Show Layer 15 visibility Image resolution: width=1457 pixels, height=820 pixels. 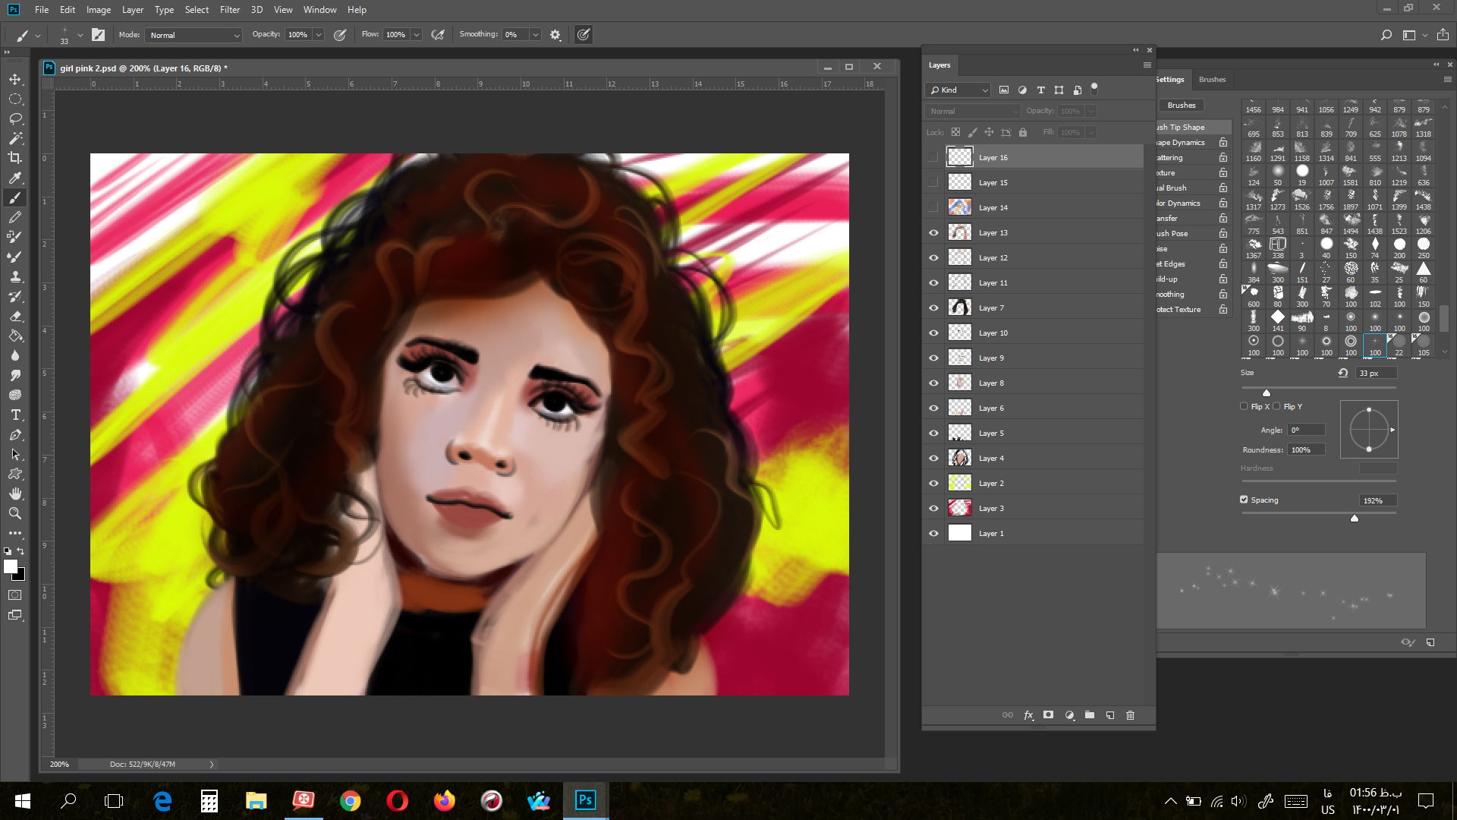tap(934, 183)
